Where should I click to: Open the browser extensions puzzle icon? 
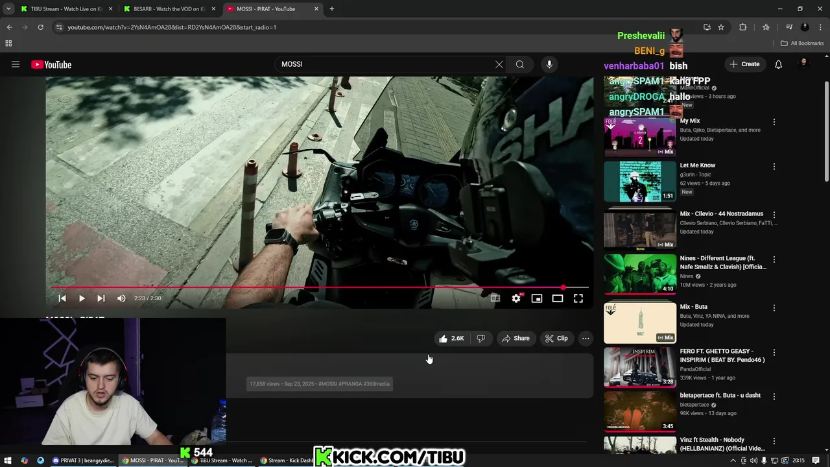click(743, 27)
